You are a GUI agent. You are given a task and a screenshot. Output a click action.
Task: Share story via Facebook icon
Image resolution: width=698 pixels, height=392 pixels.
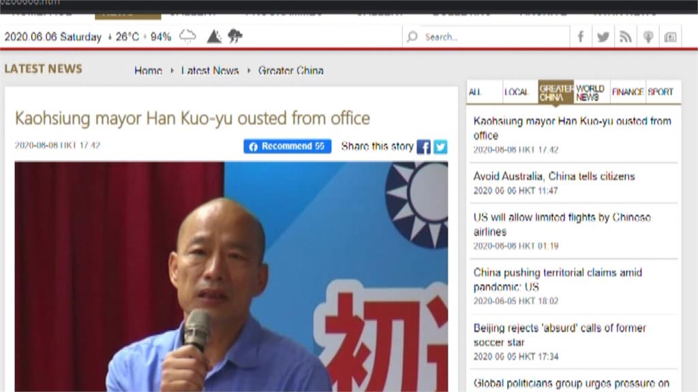point(424,147)
